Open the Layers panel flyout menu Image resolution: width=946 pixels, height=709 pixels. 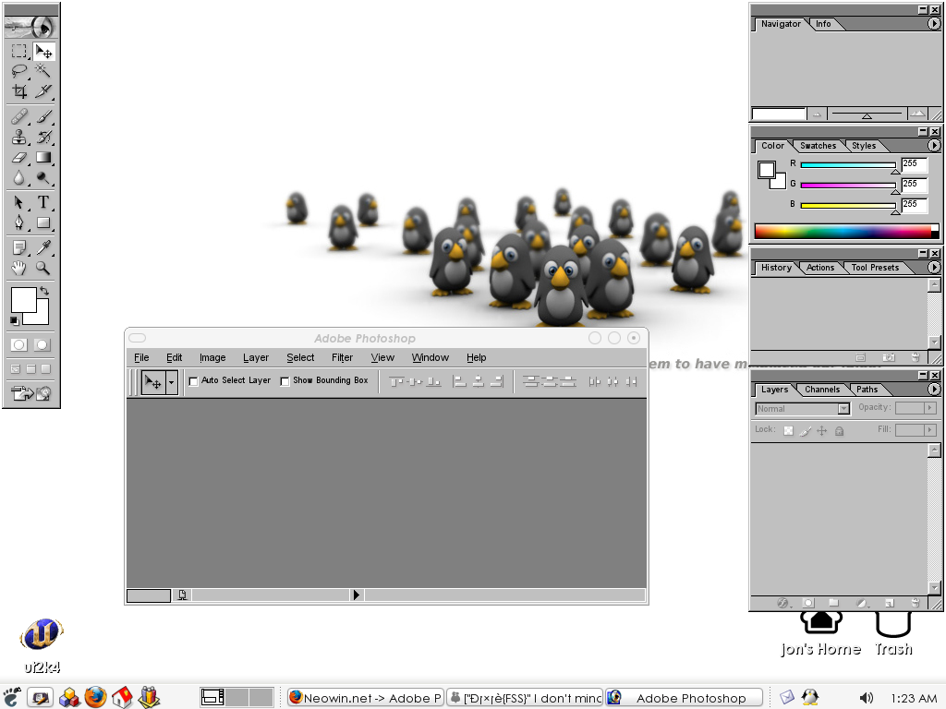pos(933,390)
